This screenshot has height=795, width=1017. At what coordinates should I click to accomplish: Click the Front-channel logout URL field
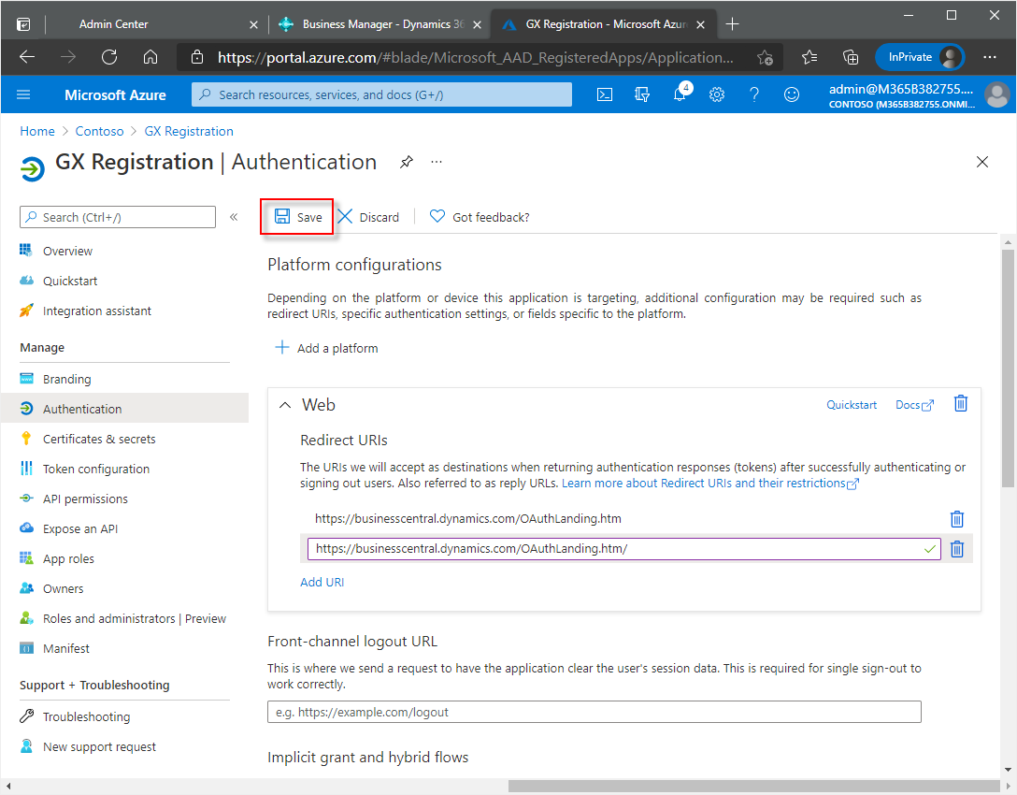click(594, 712)
